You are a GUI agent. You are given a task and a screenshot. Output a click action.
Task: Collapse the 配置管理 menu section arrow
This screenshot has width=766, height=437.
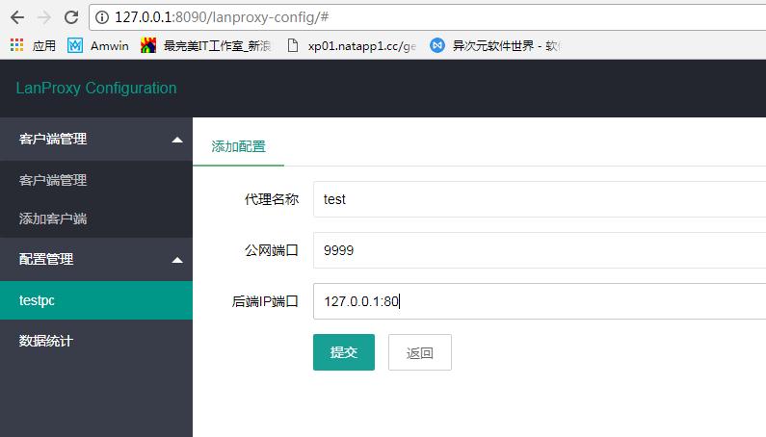click(x=177, y=260)
